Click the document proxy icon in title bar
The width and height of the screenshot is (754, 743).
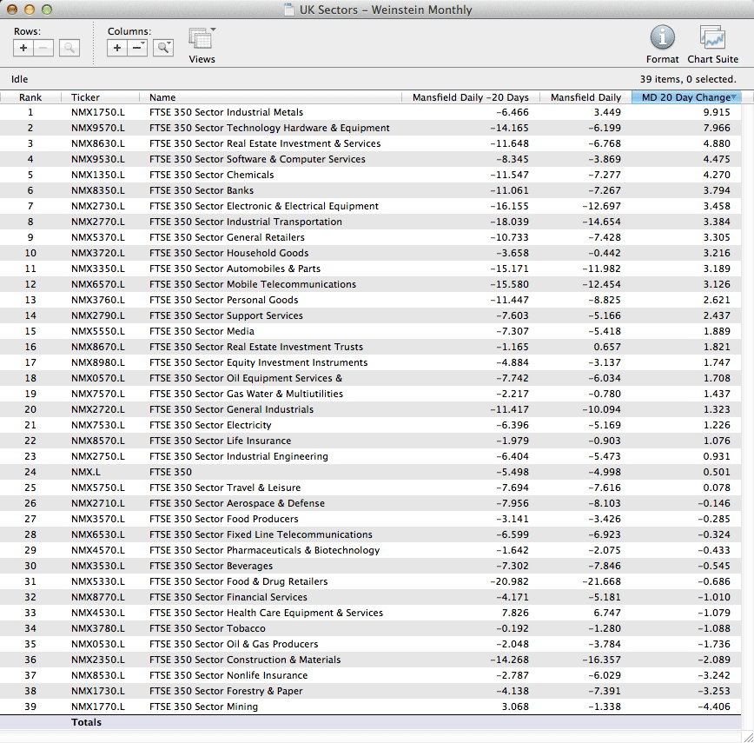click(x=288, y=10)
